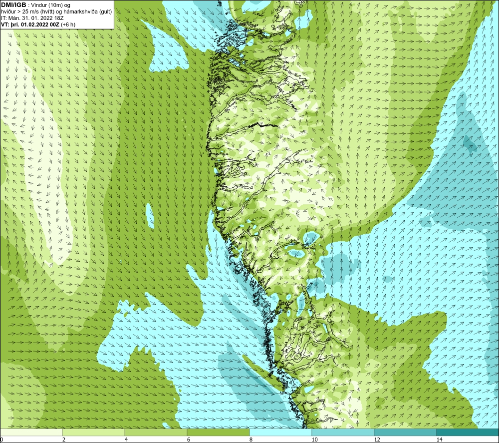Viewport: 499px width, 443px height.
Task: Click the DMI/IGB title text
Action: pos(13,5)
